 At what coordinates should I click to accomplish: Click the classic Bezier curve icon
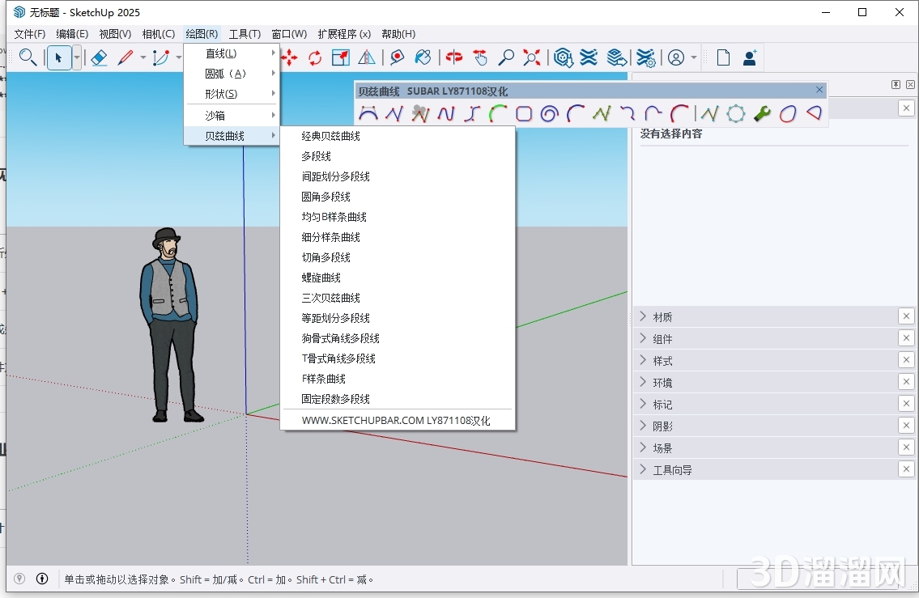(368, 113)
